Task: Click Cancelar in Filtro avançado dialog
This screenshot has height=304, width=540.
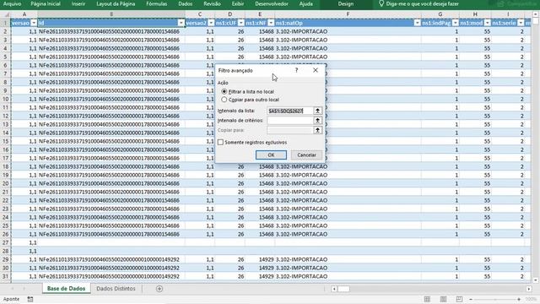Action: coord(306,155)
